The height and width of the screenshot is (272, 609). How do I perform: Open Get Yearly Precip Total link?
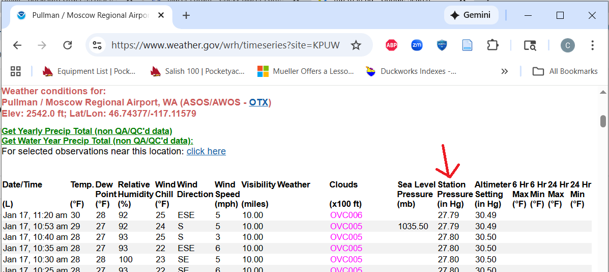pos(87,131)
